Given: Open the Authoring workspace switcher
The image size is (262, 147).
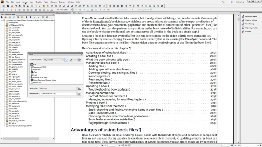Looking at the screenshot, I should (241, 2).
